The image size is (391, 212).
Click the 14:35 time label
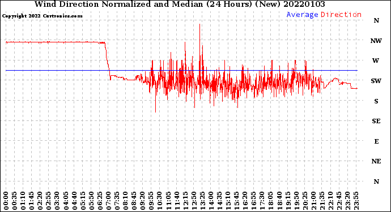219,201
